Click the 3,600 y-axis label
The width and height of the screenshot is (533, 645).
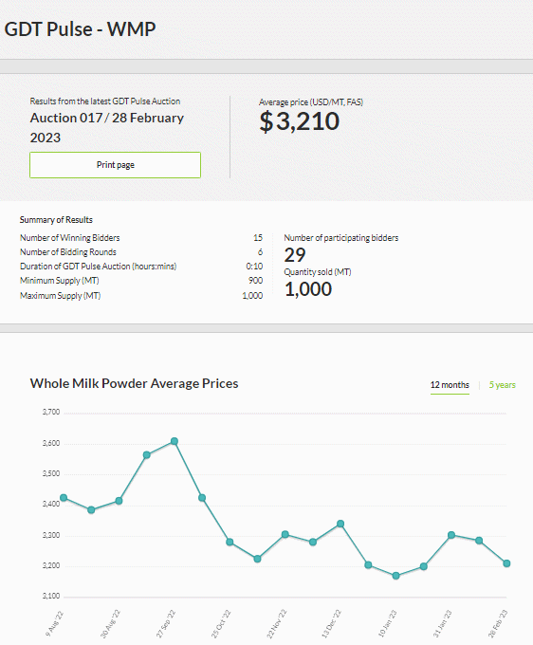click(51, 443)
